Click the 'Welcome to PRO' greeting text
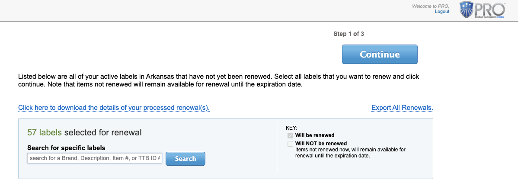The height and width of the screenshot is (189, 518). click(430, 6)
